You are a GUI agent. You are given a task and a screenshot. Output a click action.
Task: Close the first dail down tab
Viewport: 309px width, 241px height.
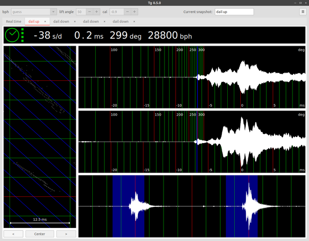point(75,22)
